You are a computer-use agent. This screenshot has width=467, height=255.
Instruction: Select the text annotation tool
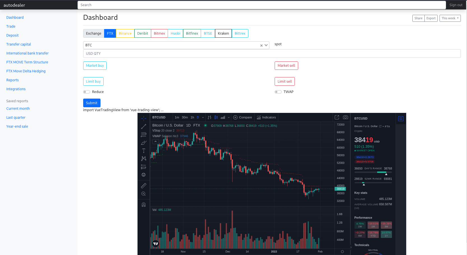click(x=144, y=151)
